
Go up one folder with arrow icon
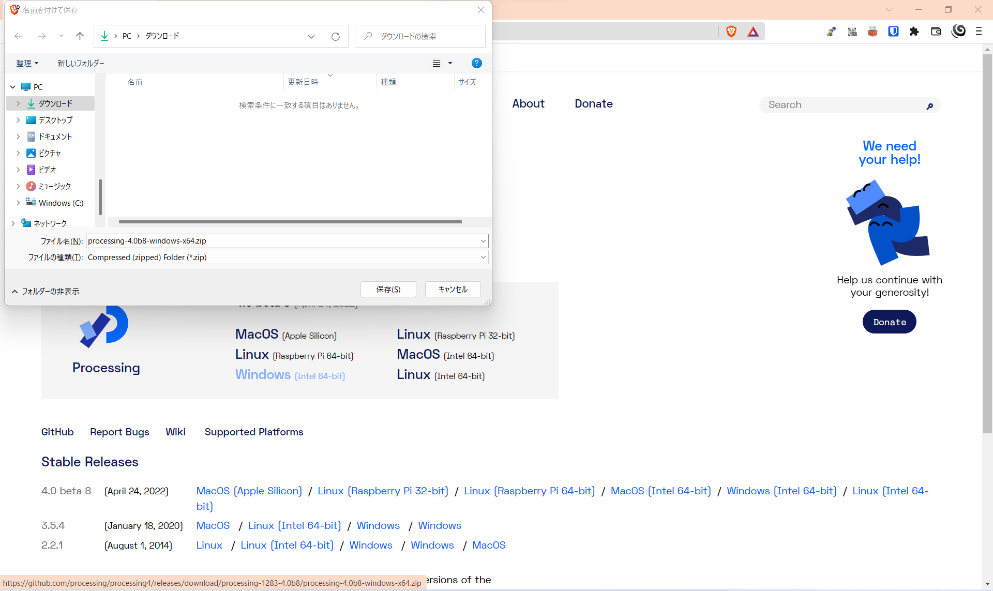(80, 36)
